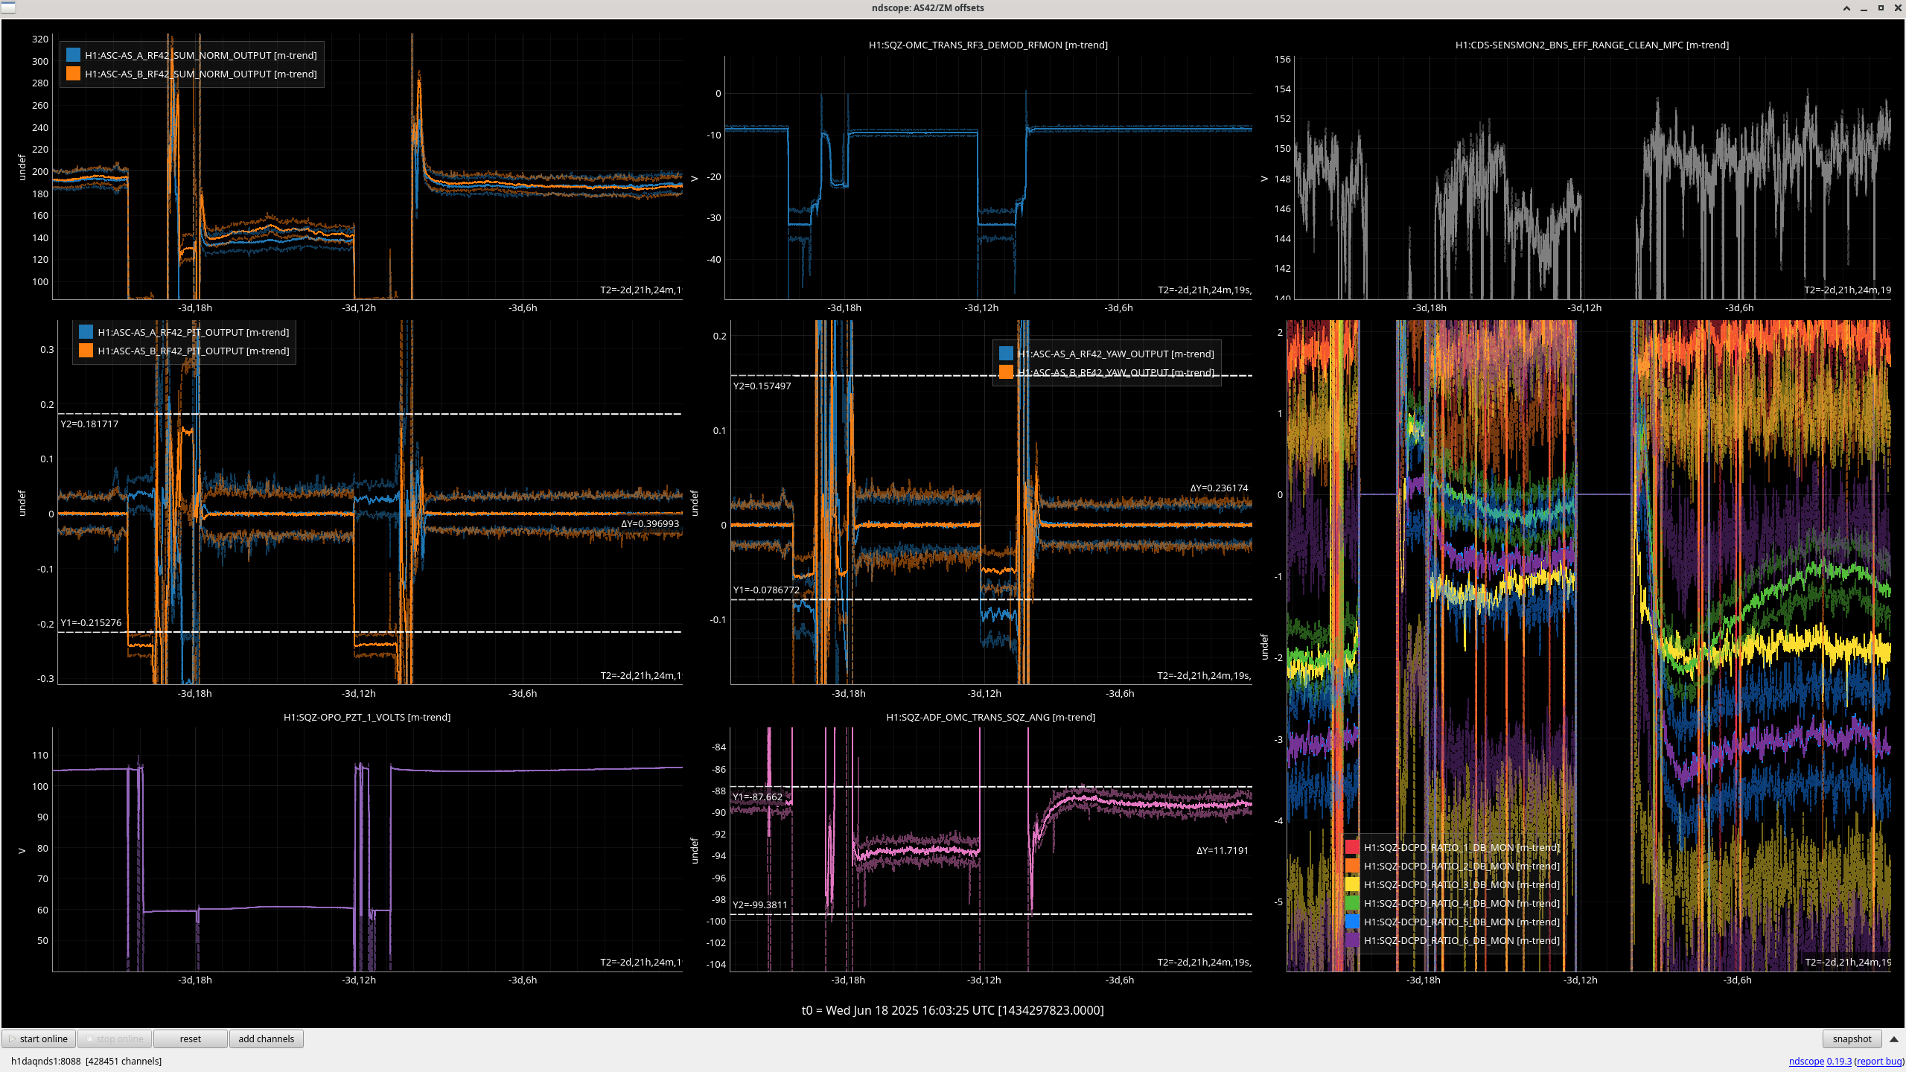Click the T2 cursor label in OPO_PZT plot
The image size is (1906, 1072).
pyautogui.click(x=640, y=962)
